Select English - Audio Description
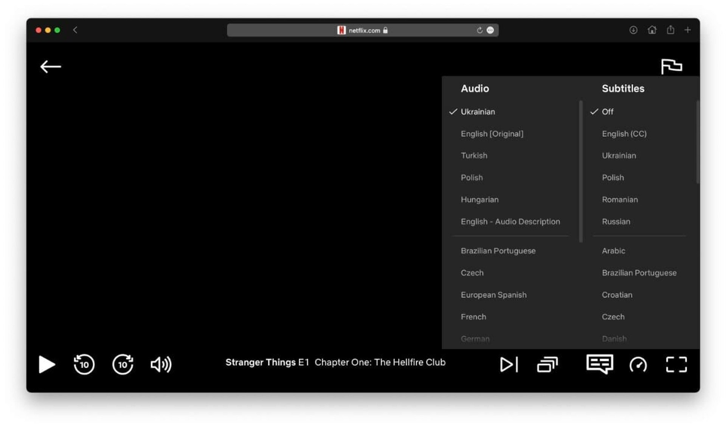The height and width of the screenshot is (427, 726). (510, 221)
